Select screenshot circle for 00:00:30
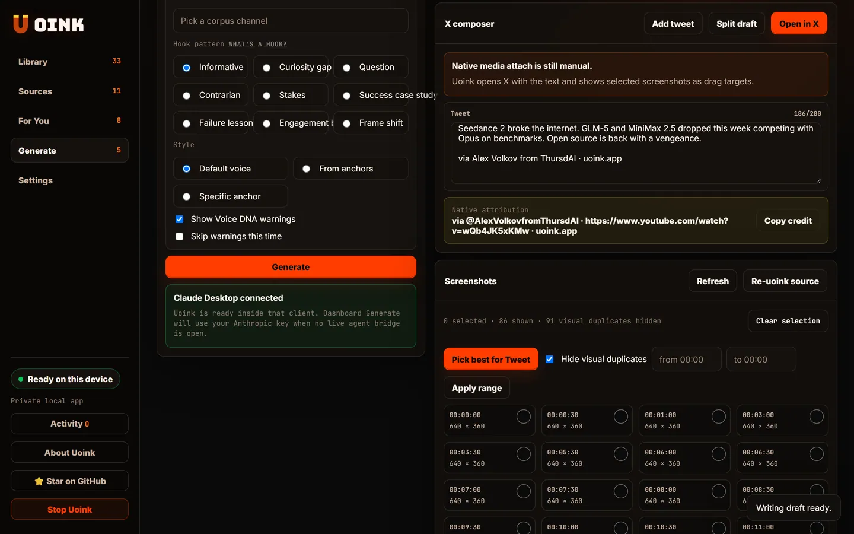 click(x=621, y=417)
